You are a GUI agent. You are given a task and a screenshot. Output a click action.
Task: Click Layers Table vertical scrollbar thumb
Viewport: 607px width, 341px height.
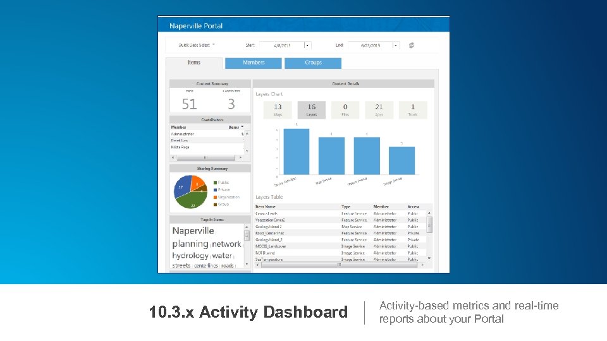tap(429, 225)
